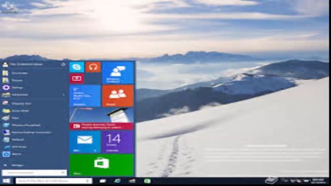This screenshot has height=186, width=331.
Task: Click the Start menu search box
Action: point(35,173)
